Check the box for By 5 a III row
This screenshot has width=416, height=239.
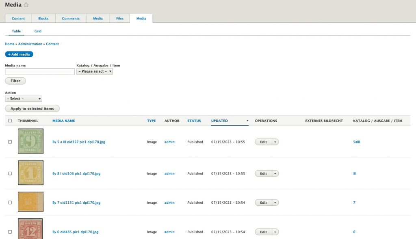pos(10,142)
